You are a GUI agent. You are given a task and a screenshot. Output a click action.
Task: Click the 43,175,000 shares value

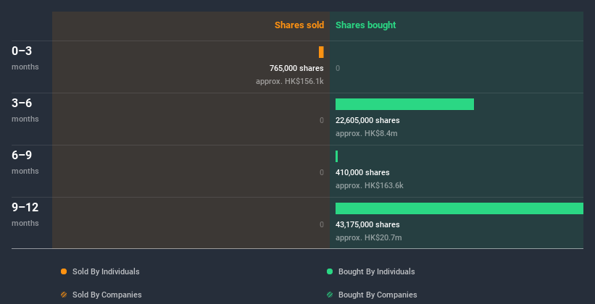pos(367,225)
